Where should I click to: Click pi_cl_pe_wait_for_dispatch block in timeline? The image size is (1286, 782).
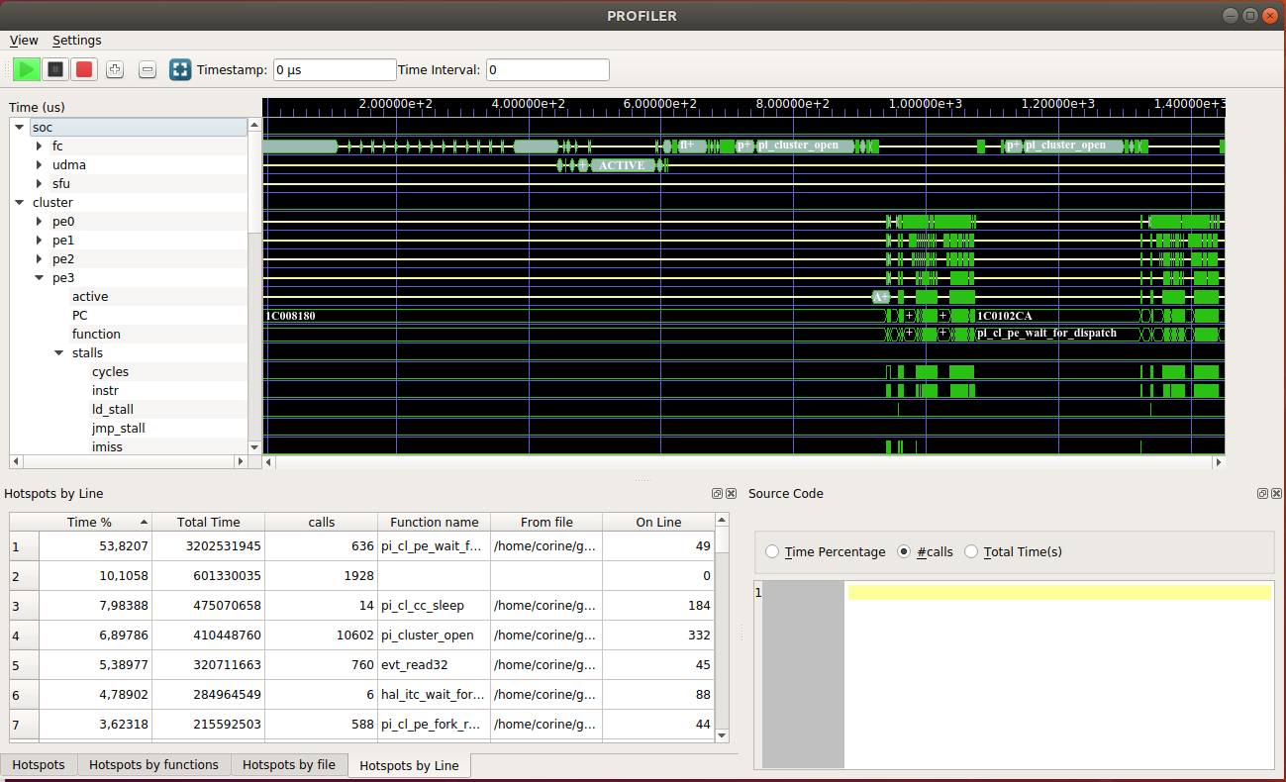point(1056,334)
